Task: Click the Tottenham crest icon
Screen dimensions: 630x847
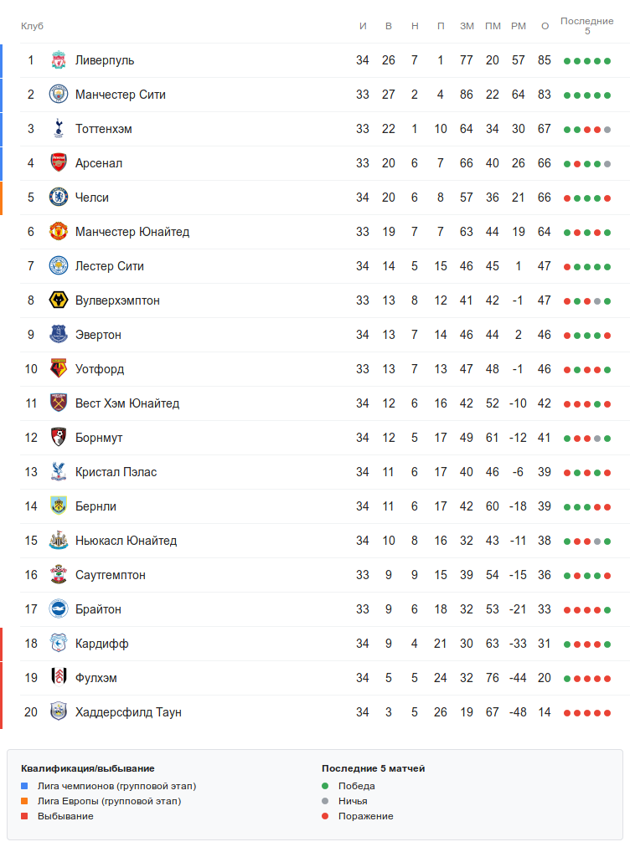Action: click(58, 129)
